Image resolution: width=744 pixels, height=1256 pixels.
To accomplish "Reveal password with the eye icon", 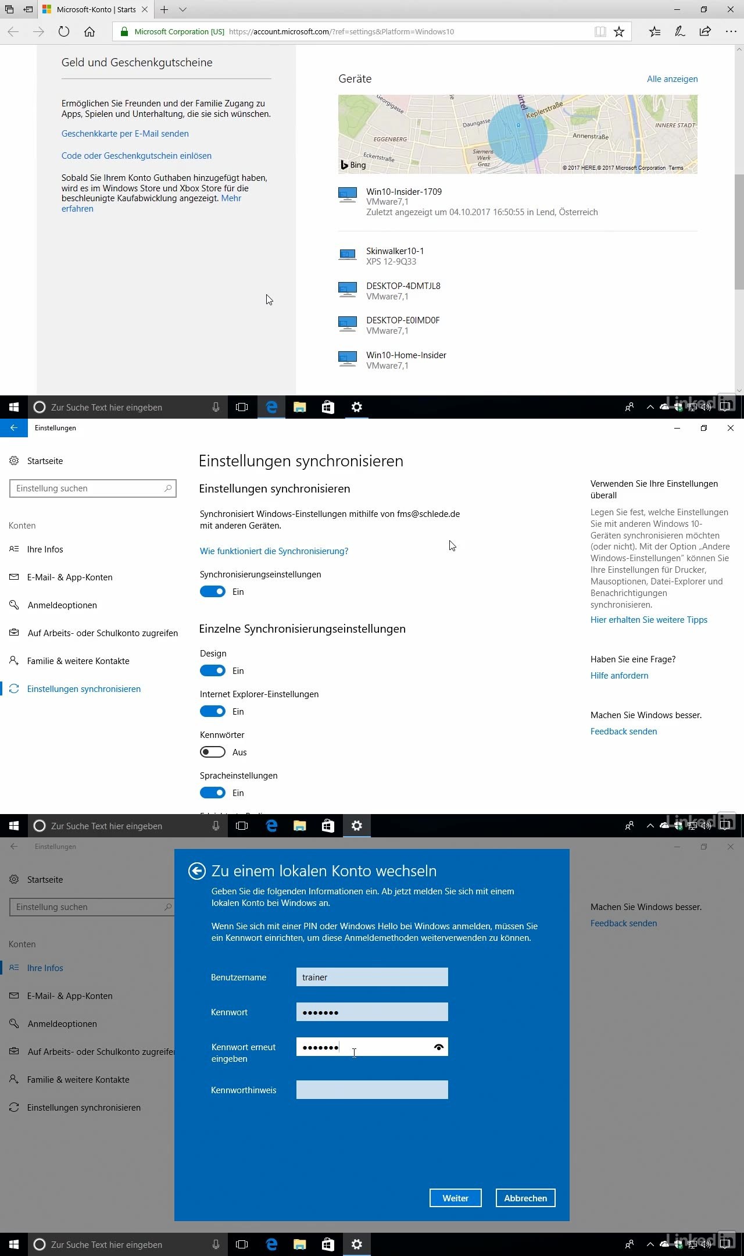I will click(x=439, y=1047).
